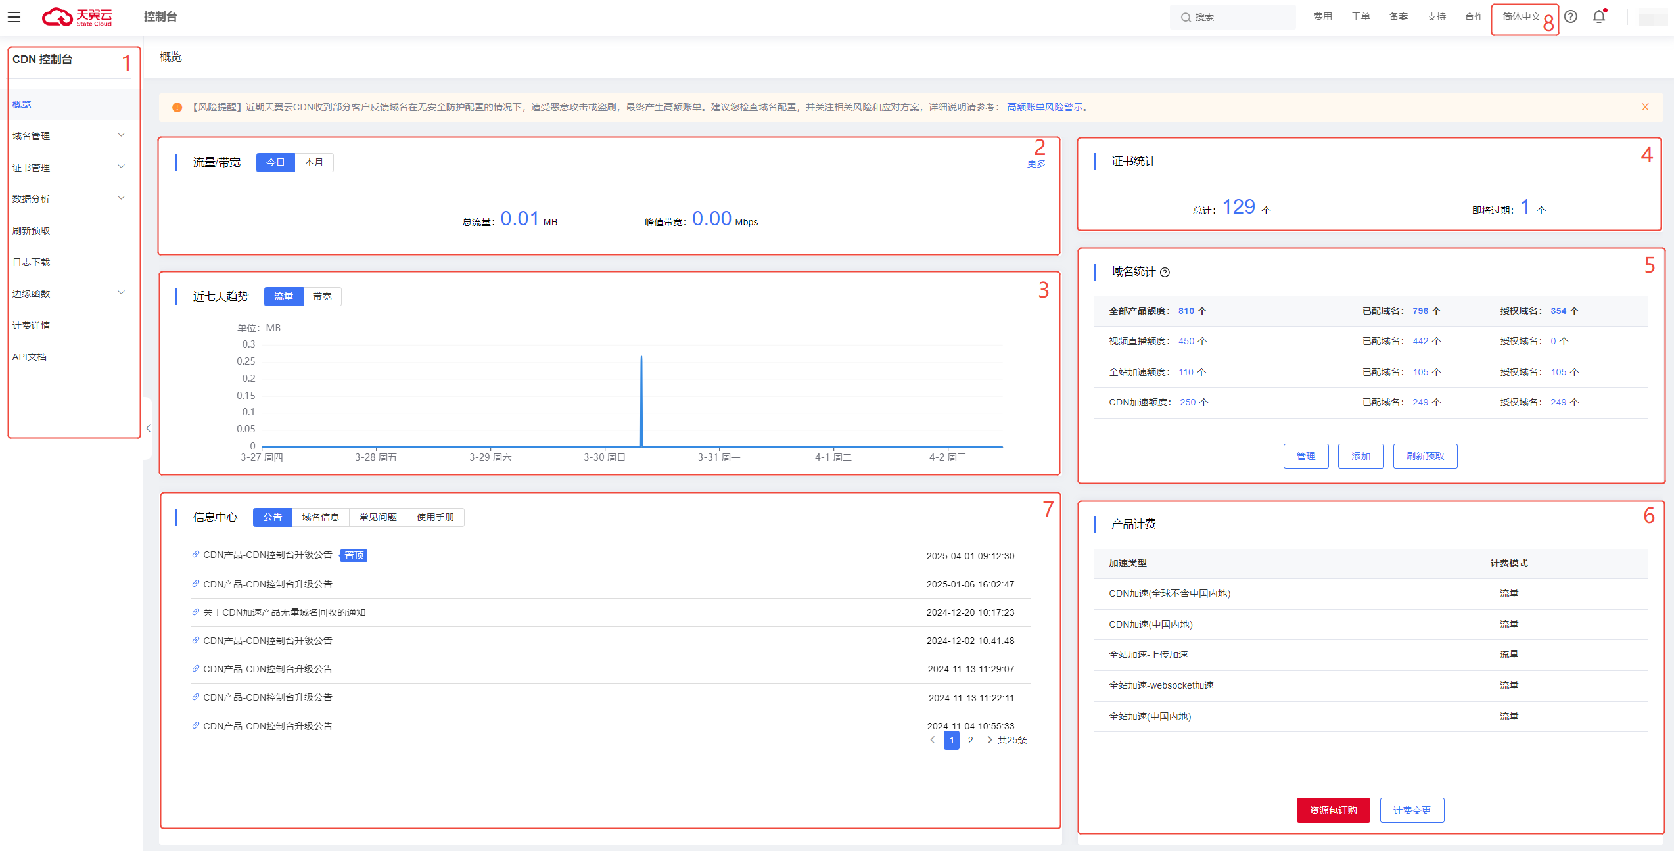Click 全部产品额度 value 810

pyautogui.click(x=1186, y=311)
